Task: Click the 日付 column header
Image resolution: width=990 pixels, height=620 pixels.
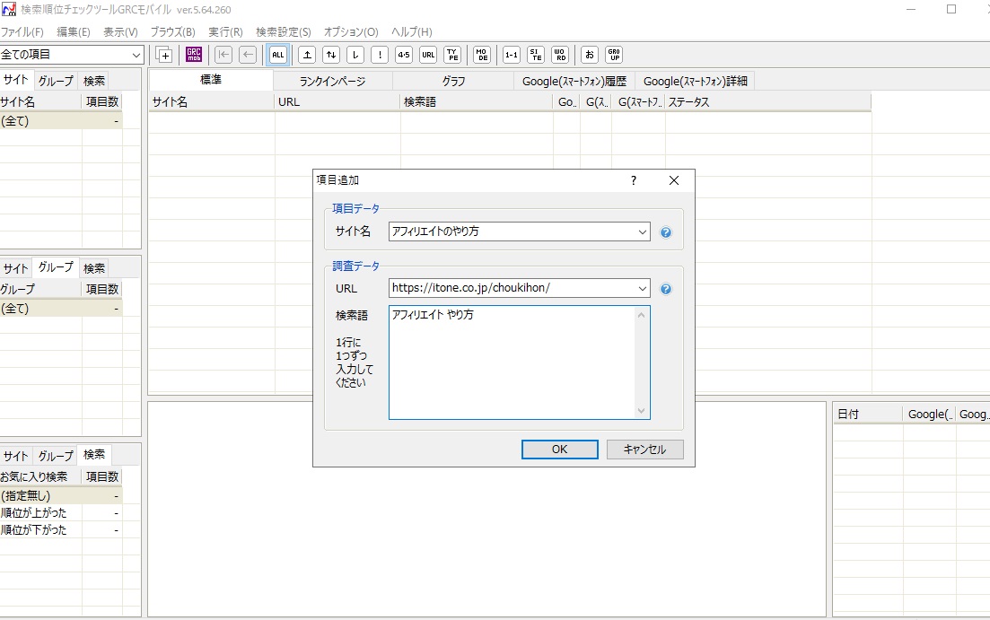Action: 868,415
